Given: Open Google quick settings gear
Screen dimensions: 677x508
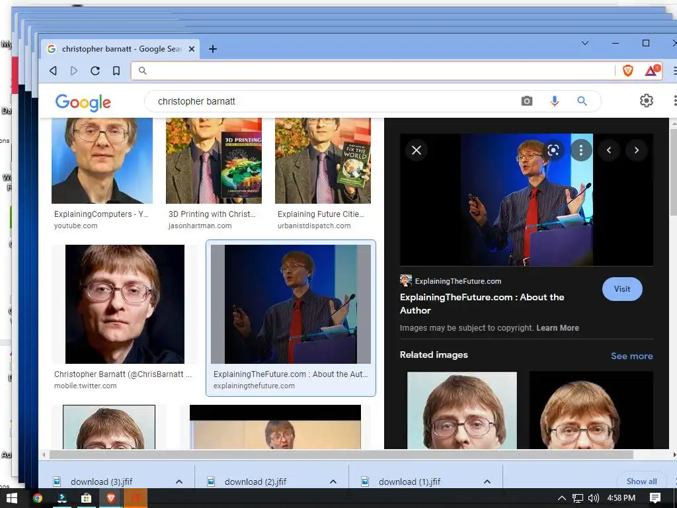Looking at the screenshot, I should coord(647,101).
